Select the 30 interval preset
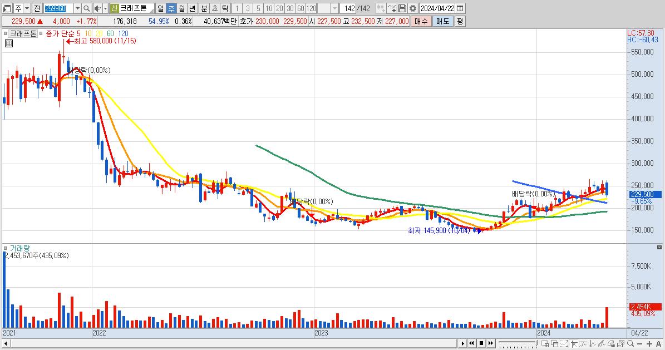 tap(290, 8)
